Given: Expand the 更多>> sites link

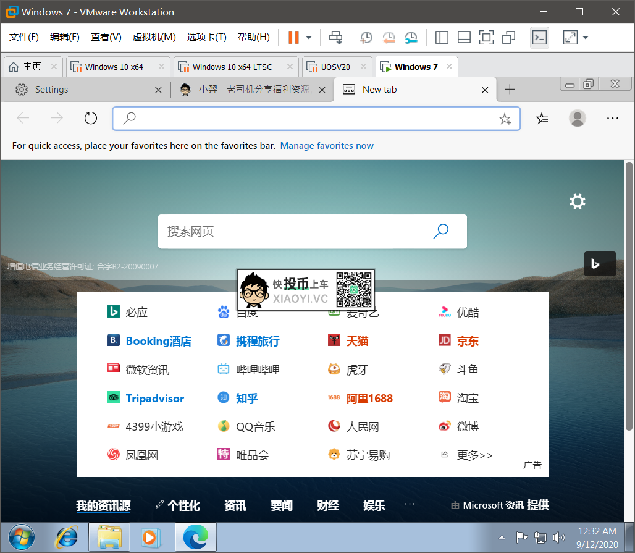Looking at the screenshot, I should (x=474, y=455).
